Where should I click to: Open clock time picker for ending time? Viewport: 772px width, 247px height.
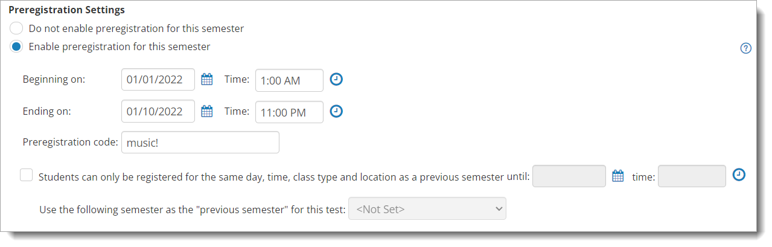tap(336, 111)
